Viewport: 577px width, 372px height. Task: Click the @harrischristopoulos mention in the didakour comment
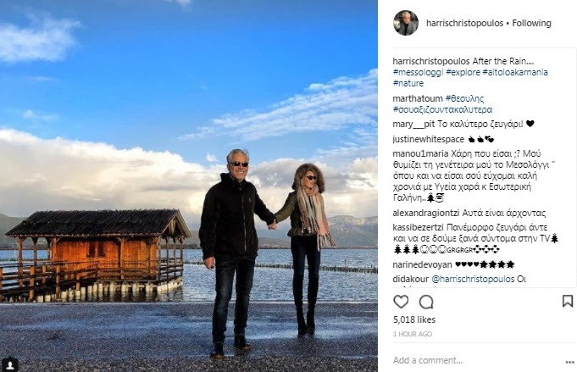pyautogui.click(x=473, y=280)
